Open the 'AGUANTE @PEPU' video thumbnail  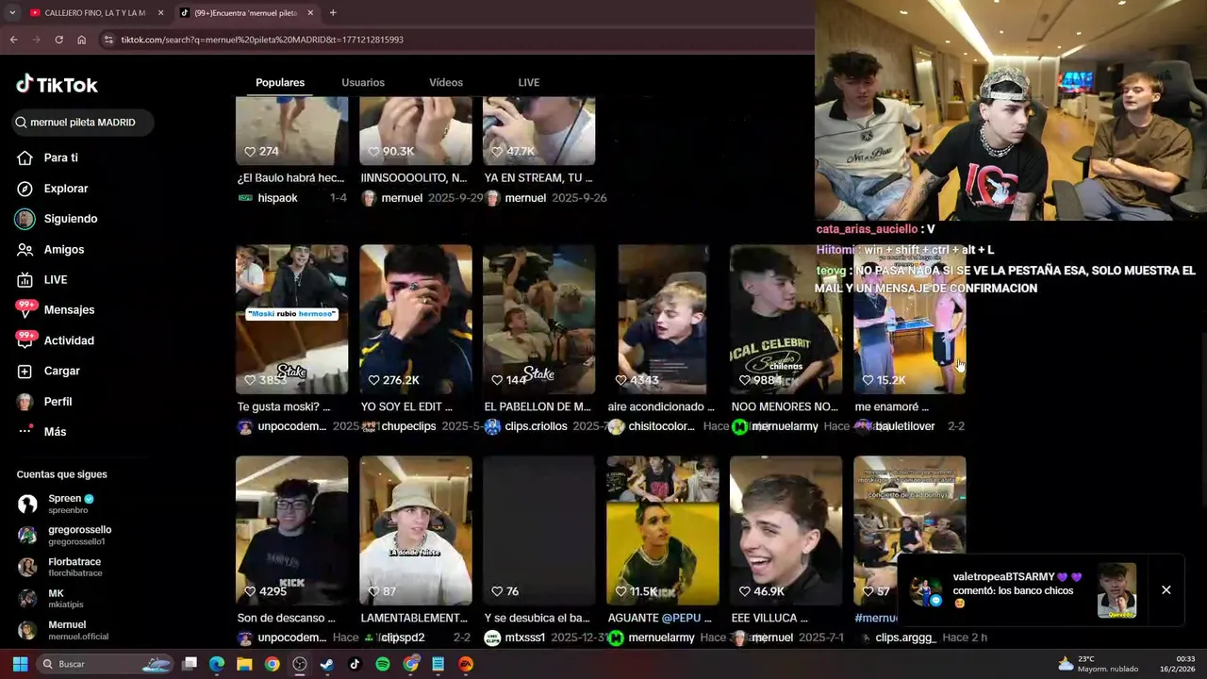(x=662, y=530)
